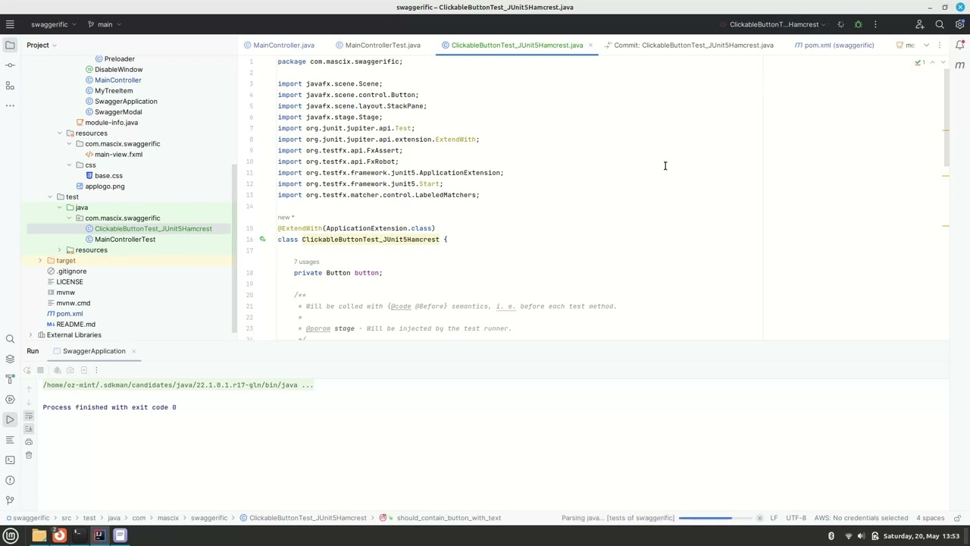
Task: Collapse the css folder
Action: click(69, 165)
